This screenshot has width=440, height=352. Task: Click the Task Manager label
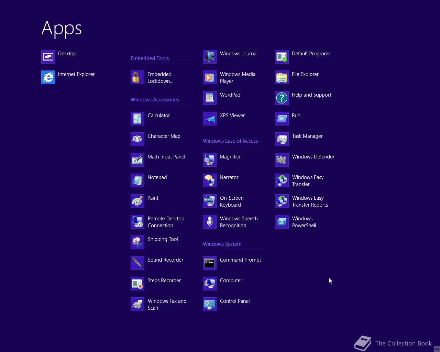(307, 136)
